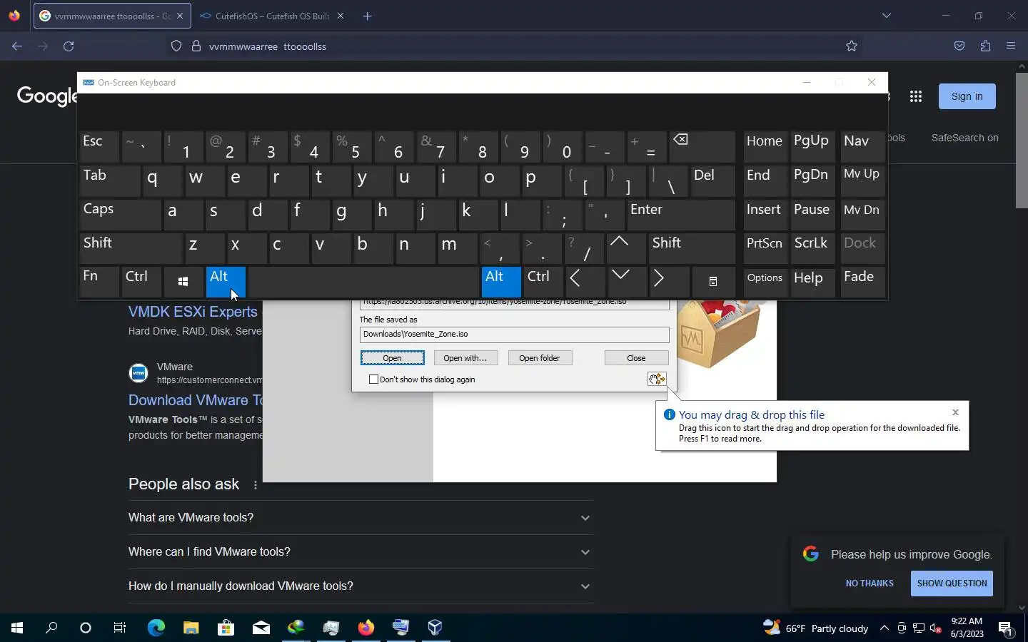Open the Download VMware Tools result link
1028x642 pixels.
(x=196, y=400)
